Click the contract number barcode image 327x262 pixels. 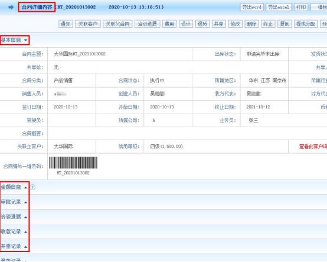coord(73,162)
